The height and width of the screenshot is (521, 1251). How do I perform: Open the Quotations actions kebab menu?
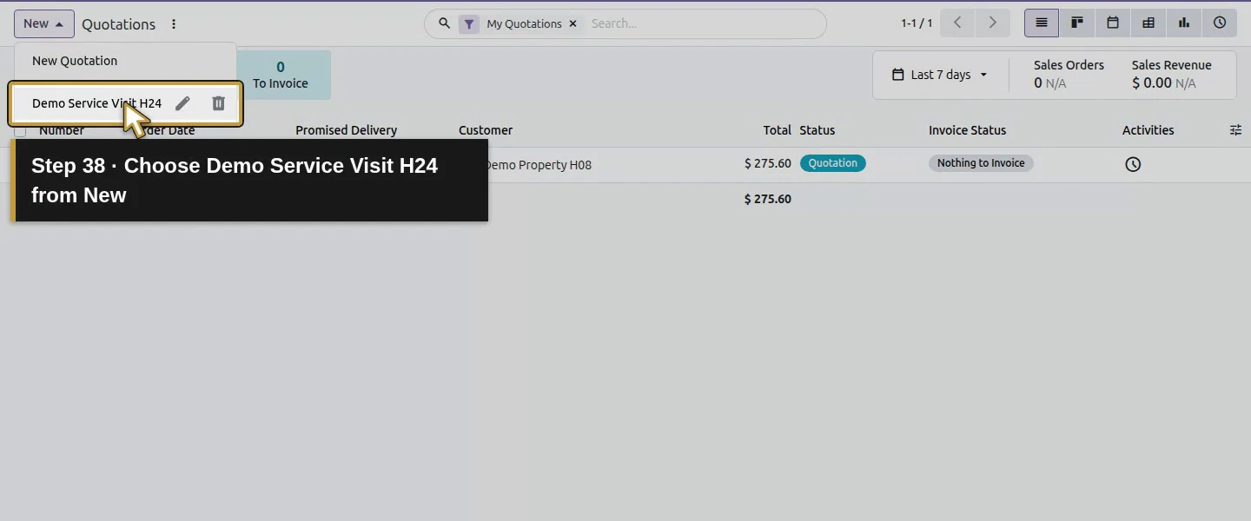[x=174, y=24]
